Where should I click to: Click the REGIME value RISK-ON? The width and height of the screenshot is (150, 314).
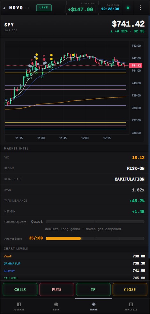(x=136, y=168)
